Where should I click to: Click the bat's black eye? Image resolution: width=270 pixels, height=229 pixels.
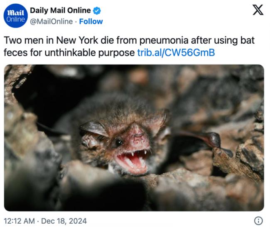(x=119, y=142)
